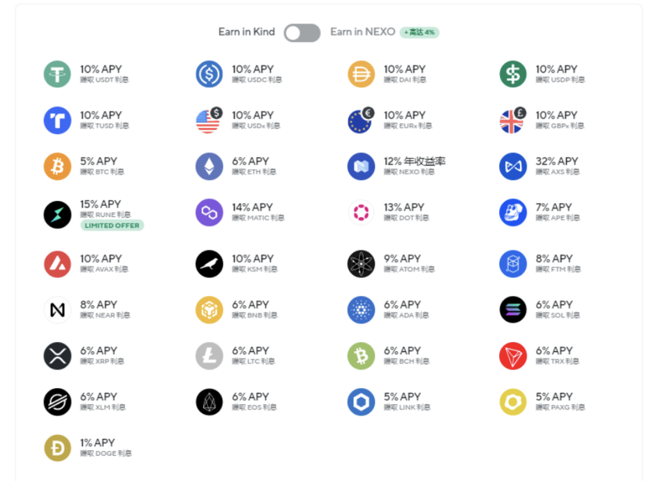The height and width of the screenshot is (481, 645).
Task: Select the THORChain RUNE icon
Action: click(57, 215)
